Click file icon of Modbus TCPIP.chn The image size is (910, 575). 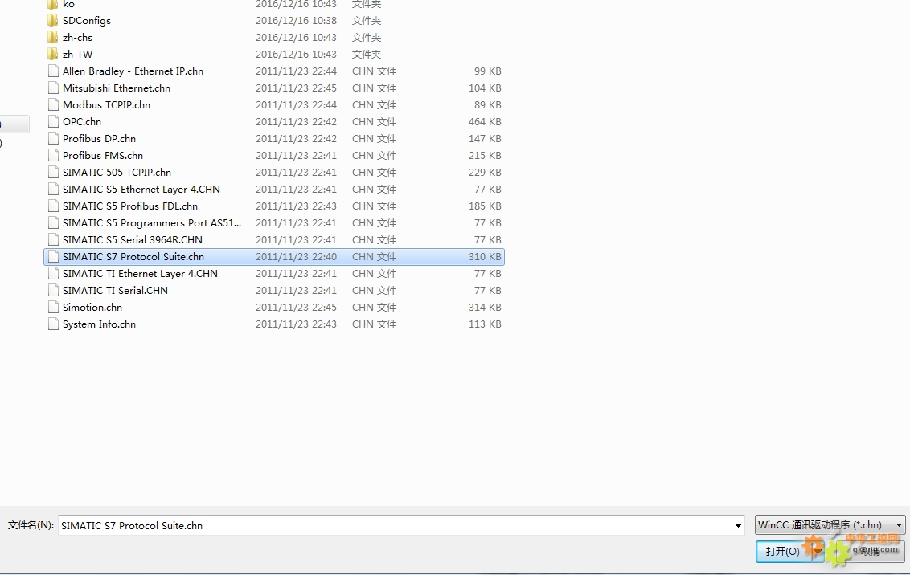(53, 105)
